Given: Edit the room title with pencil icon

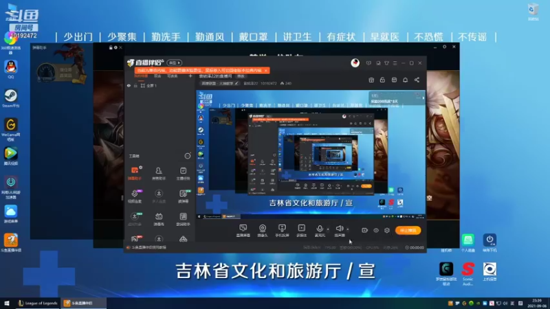Looking at the screenshot, I should point(236,83).
